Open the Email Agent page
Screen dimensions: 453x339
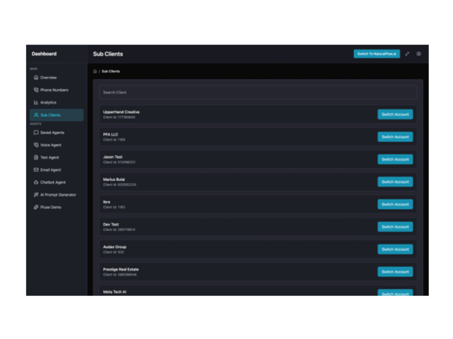[57, 170]
